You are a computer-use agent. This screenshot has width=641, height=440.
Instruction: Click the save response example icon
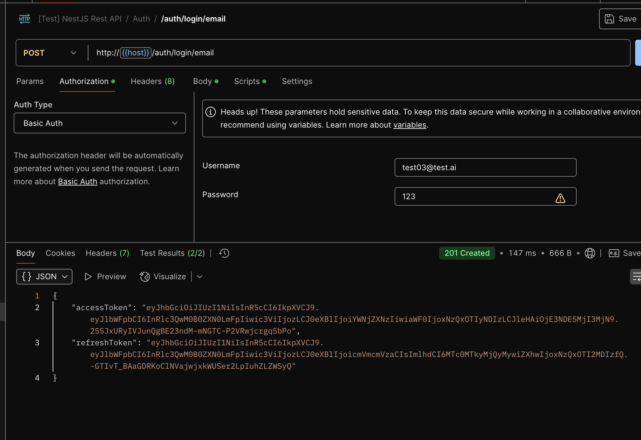614,253
